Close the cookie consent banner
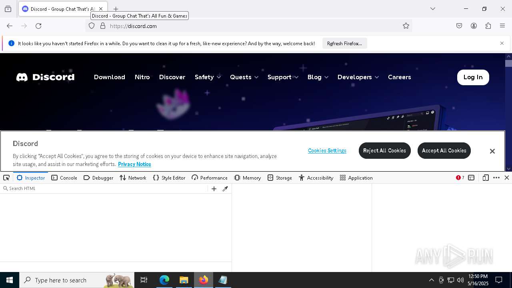The width and height of the screenshot is (512, 288). [x=492, y=151]
